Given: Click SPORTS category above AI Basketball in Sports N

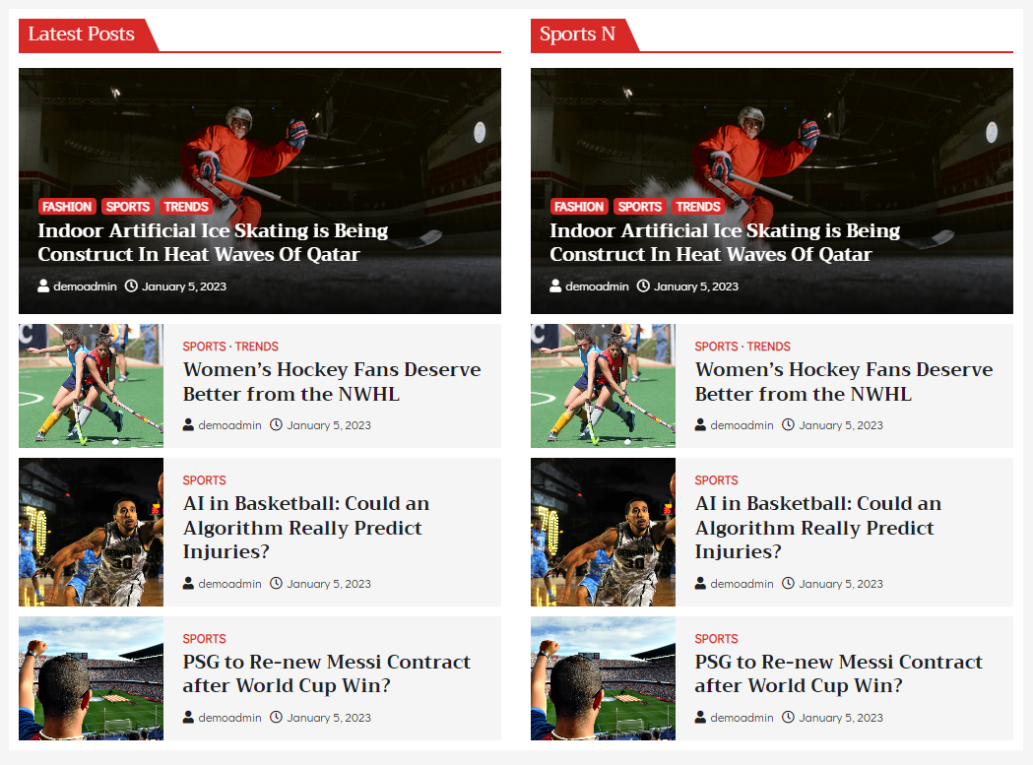Looking at the screenshot, I should pos(716,480).
